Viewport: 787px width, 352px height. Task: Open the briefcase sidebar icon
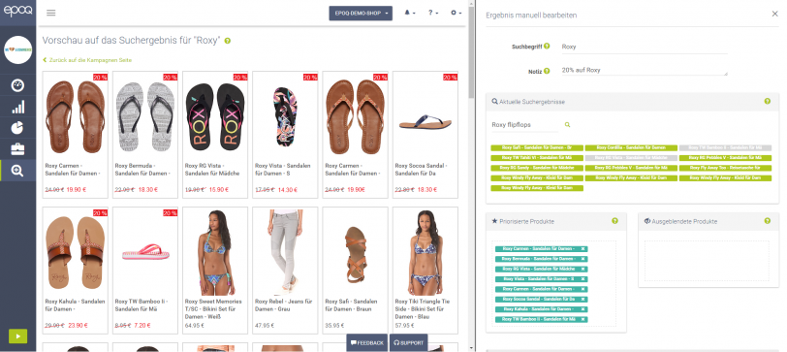click(17, 149)
